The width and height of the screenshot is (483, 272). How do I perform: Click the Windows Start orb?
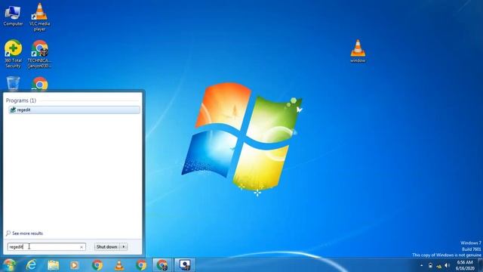pyautogui.click(x=9, y=265)
